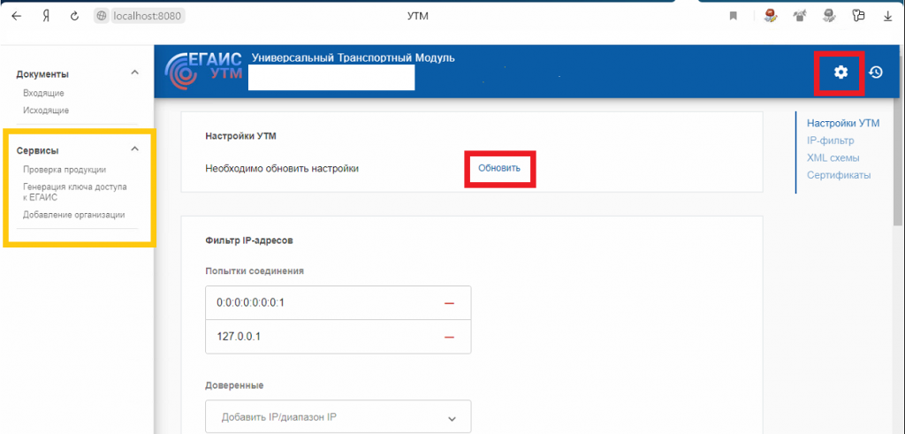Open the browser downloads arrow icon
Viewport: 905px width, 434px height.
[888, 16]
